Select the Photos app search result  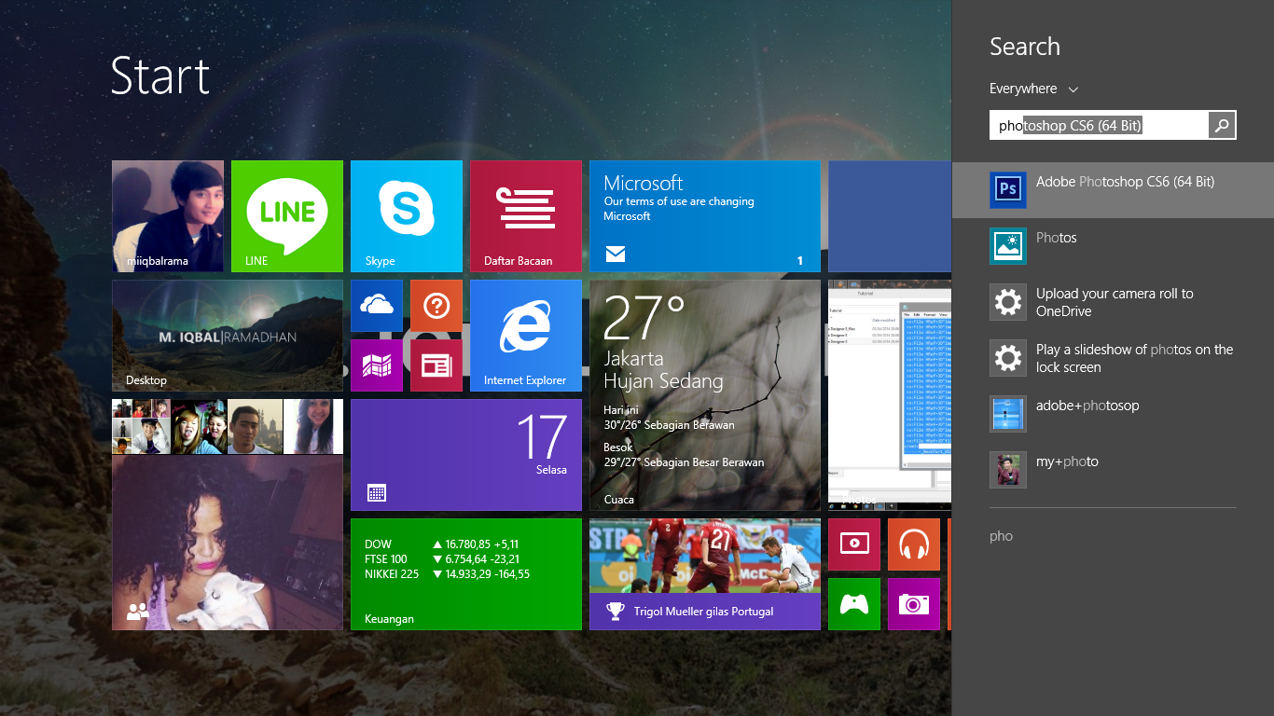[x=1113, y=246]
